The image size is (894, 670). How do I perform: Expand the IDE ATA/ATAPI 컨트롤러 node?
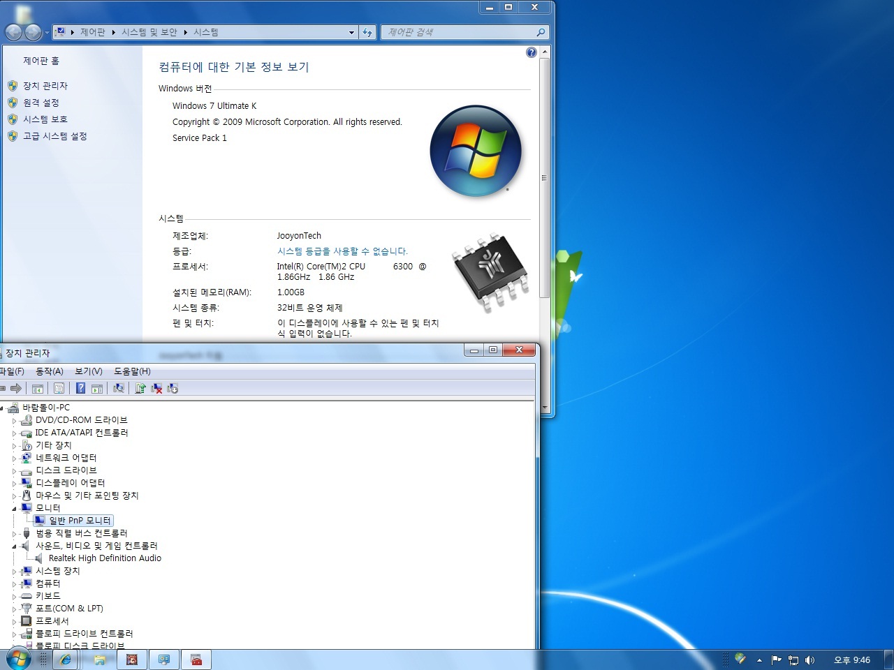[x=14, y=433]
